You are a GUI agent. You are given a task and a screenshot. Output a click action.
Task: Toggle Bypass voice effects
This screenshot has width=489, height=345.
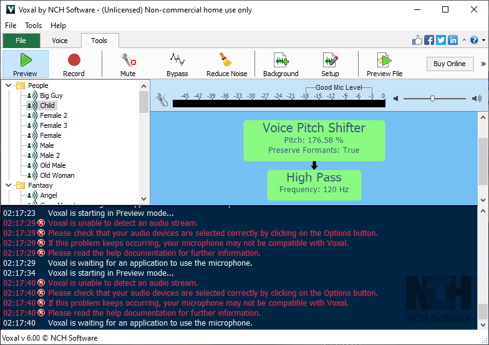click(x=177, y=64)
